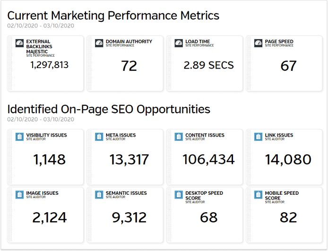Screen dimensions: 328x251
Task: Click the Current Marketing Performance Metrics heading
Action: click(x=113, y=16)
